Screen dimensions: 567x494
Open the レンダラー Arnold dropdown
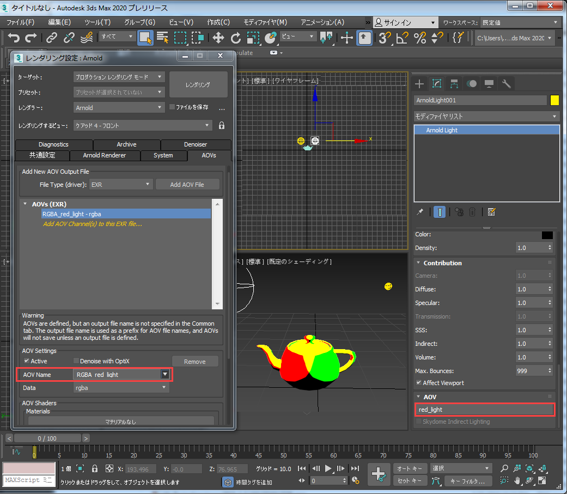[x=119, y=108]
